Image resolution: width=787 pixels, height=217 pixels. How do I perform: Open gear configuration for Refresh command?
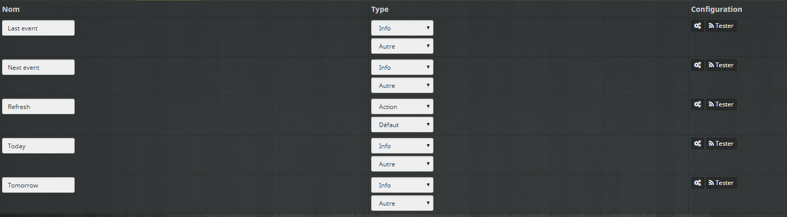pyautogui.click(x=698, y=104)
